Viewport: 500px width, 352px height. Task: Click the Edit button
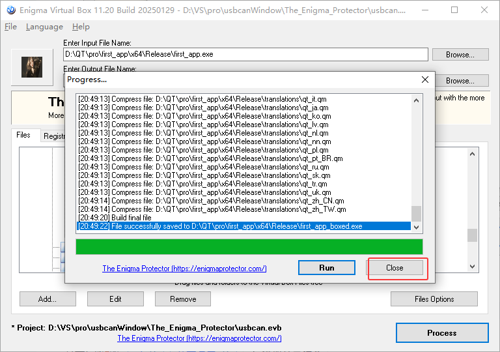pos(115,299)
